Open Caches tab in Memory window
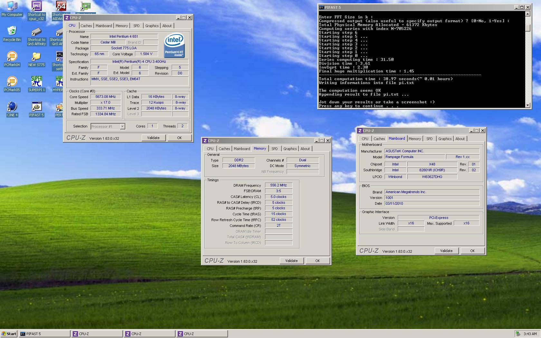The width and height of the screenshot is (541, 338). click(x=224, y=149)
